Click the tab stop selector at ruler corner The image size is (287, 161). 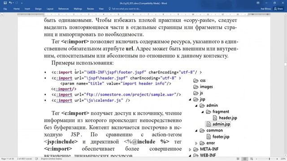coord(2,14)
